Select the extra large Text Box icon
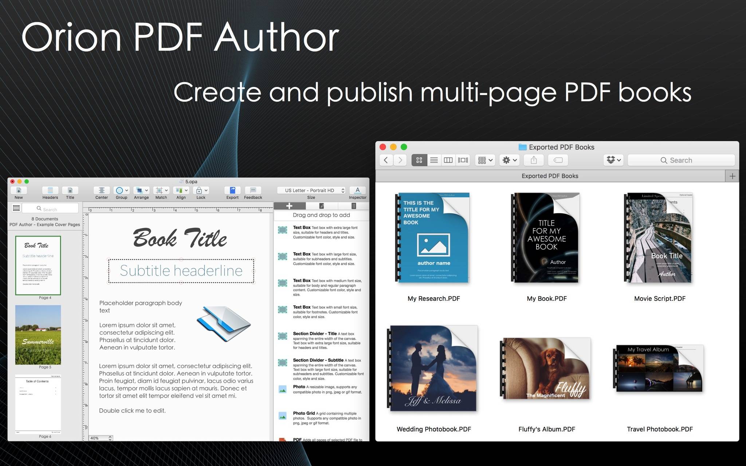Viewport: 746px width, 466px height. (x=282, y=230)
